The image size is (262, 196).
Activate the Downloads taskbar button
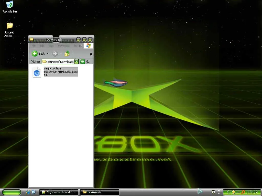tap(100, 192)
